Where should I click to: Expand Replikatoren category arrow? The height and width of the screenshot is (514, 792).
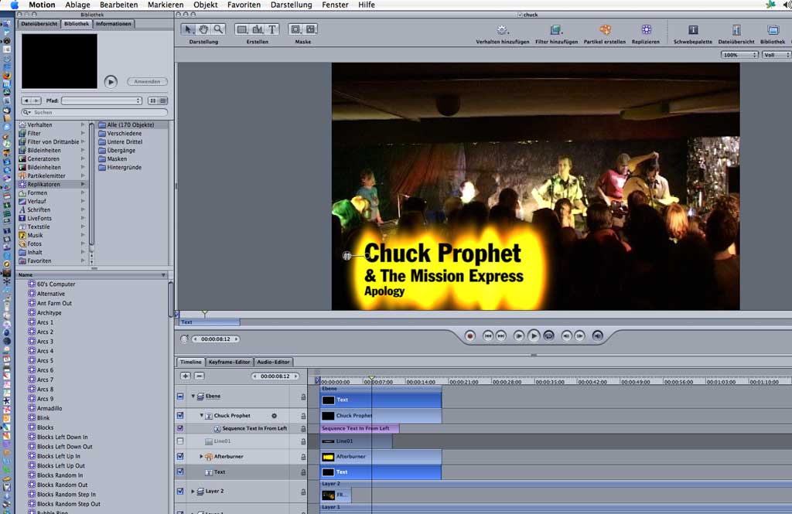click(x=83, y=184)
